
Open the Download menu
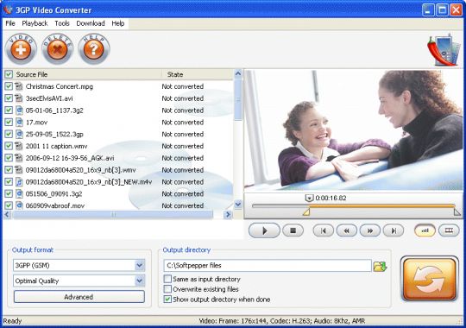point(91,23)
